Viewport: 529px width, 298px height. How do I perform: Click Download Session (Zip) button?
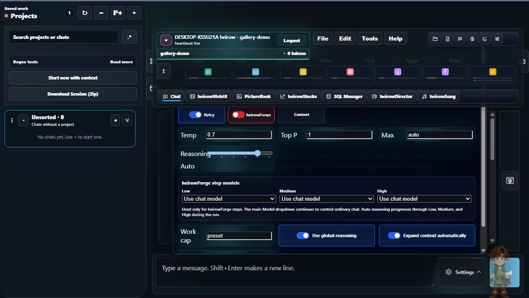click(73, 94)
